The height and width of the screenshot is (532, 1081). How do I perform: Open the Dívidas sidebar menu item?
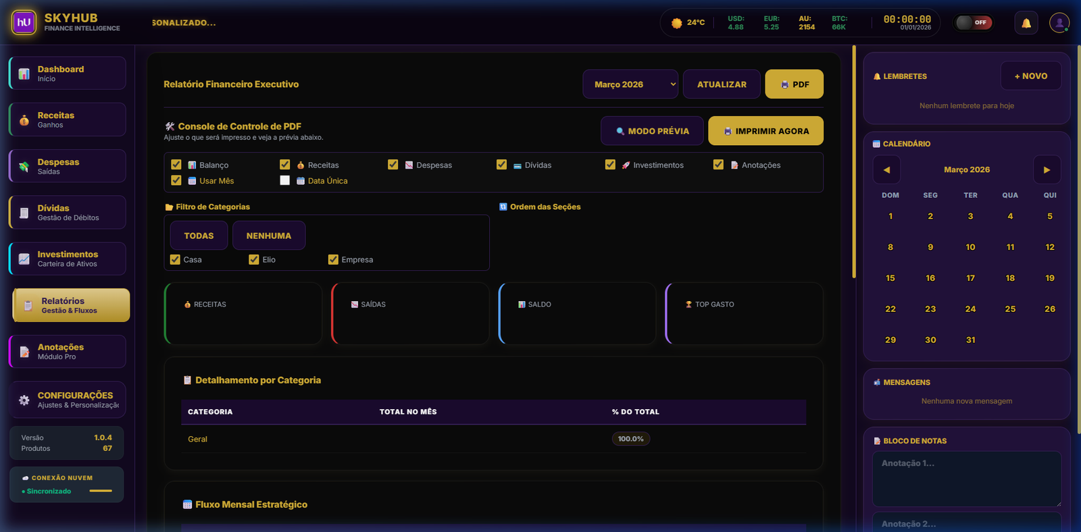(x=68, y=213)
